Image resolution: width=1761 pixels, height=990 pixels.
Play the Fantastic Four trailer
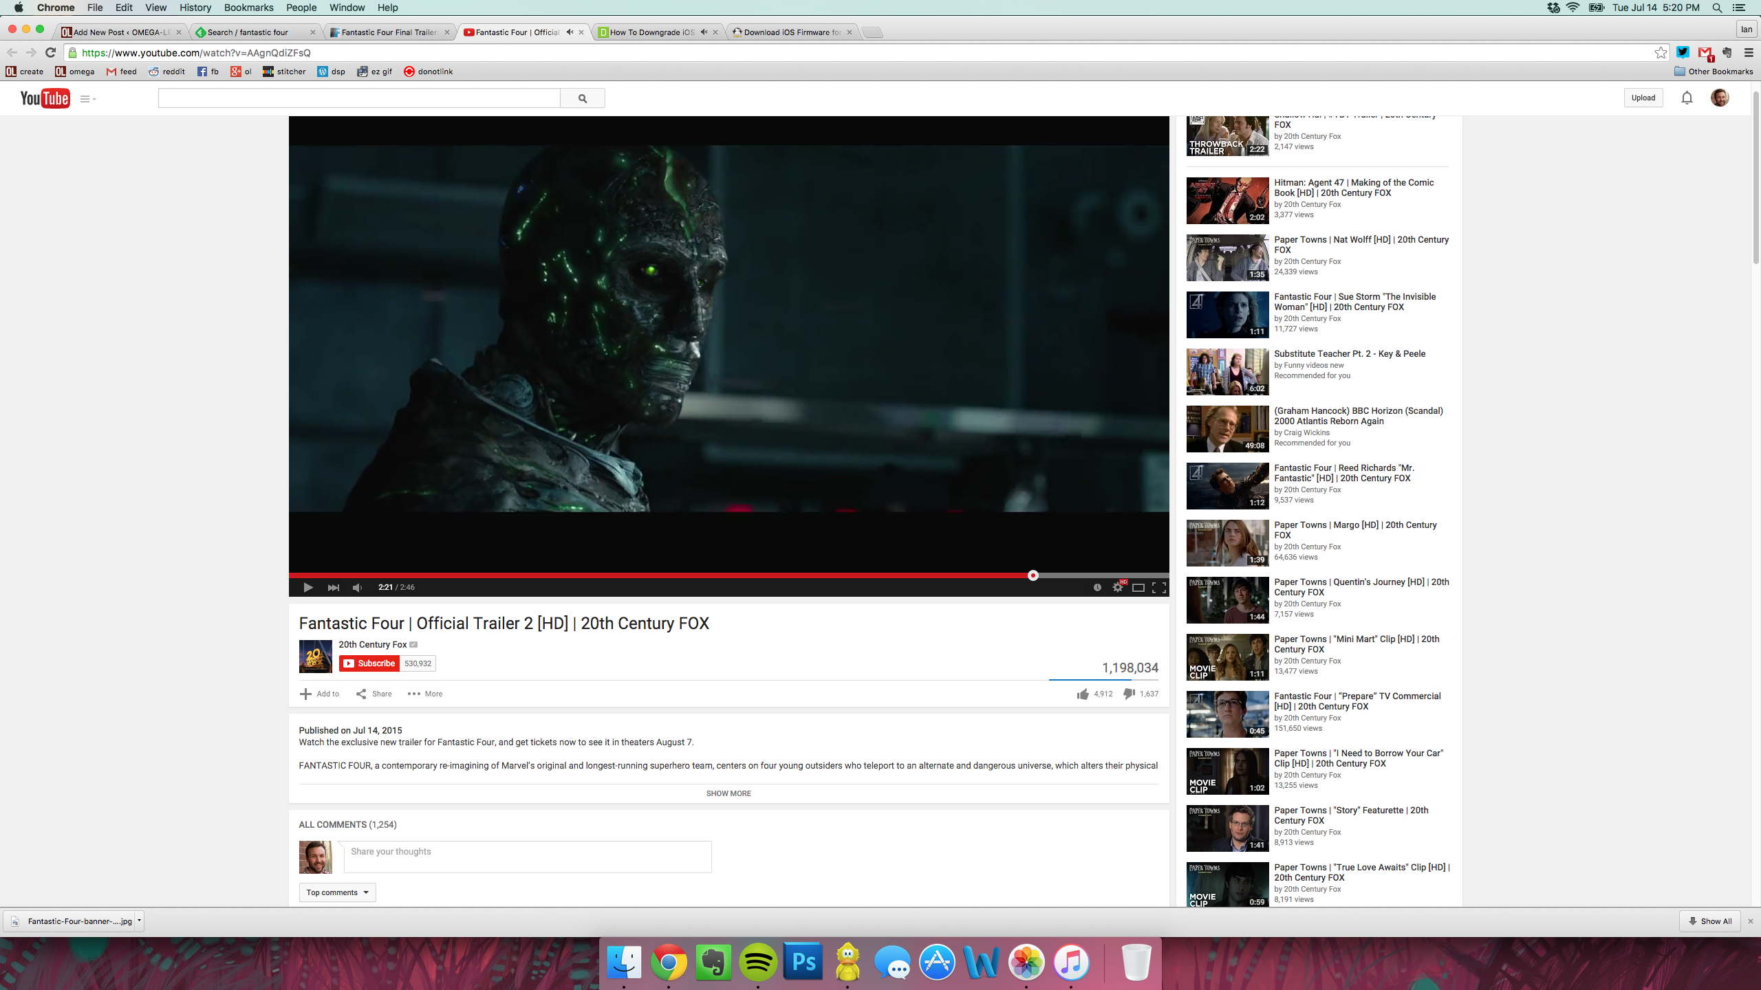point(307,587)
